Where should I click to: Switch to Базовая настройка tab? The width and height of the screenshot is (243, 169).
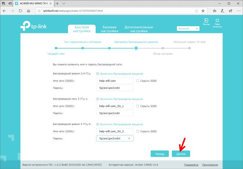click(x=110, y=29)
